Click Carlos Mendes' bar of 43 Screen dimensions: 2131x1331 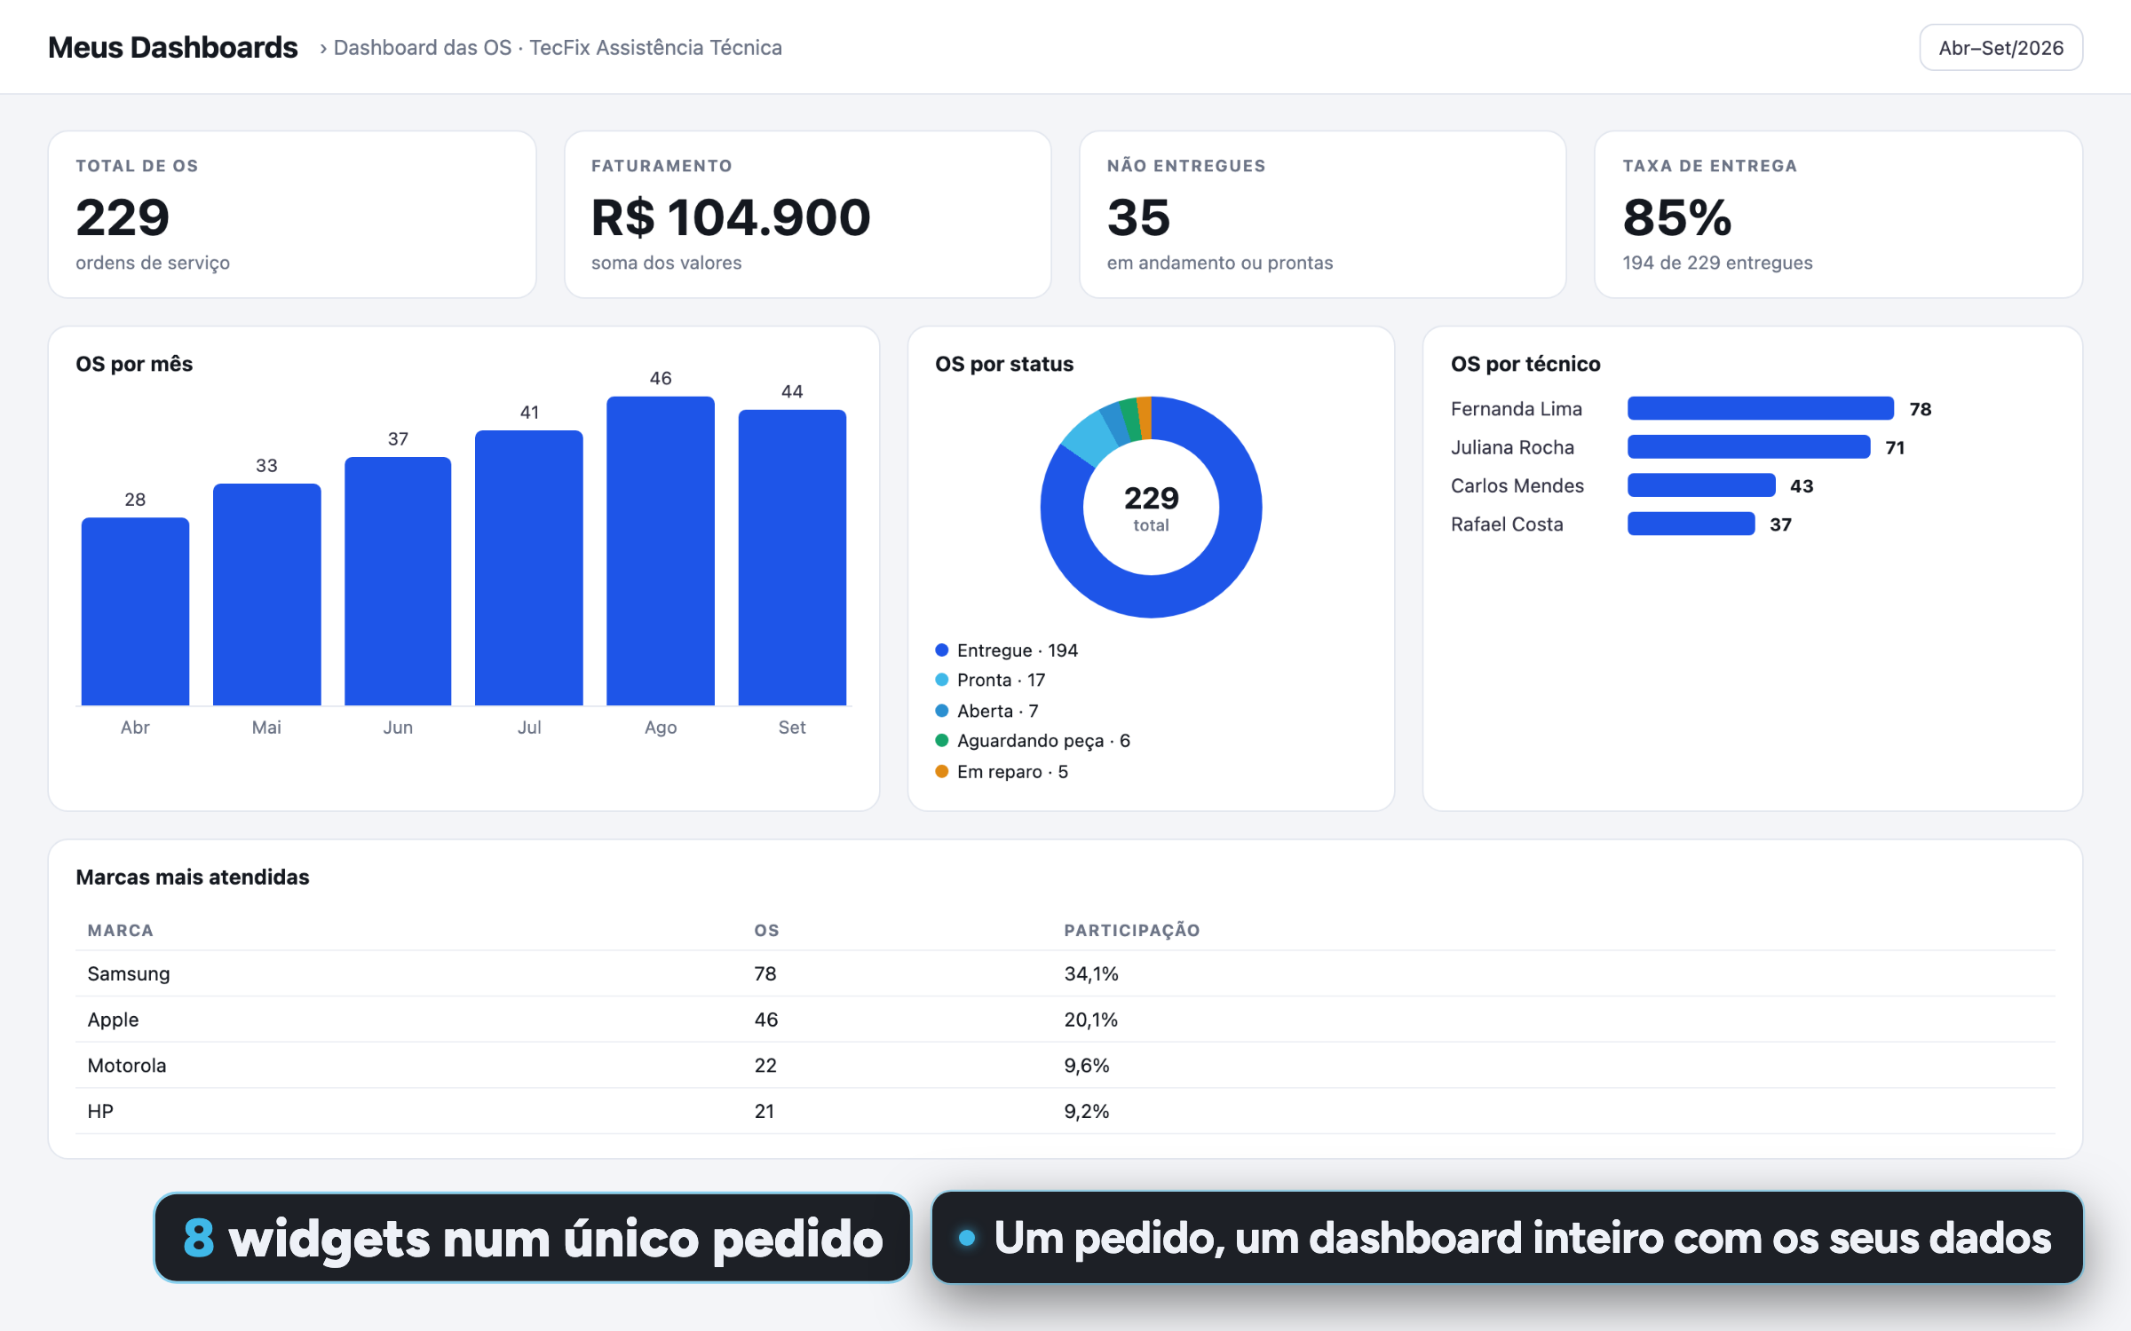pos(1701,485)
